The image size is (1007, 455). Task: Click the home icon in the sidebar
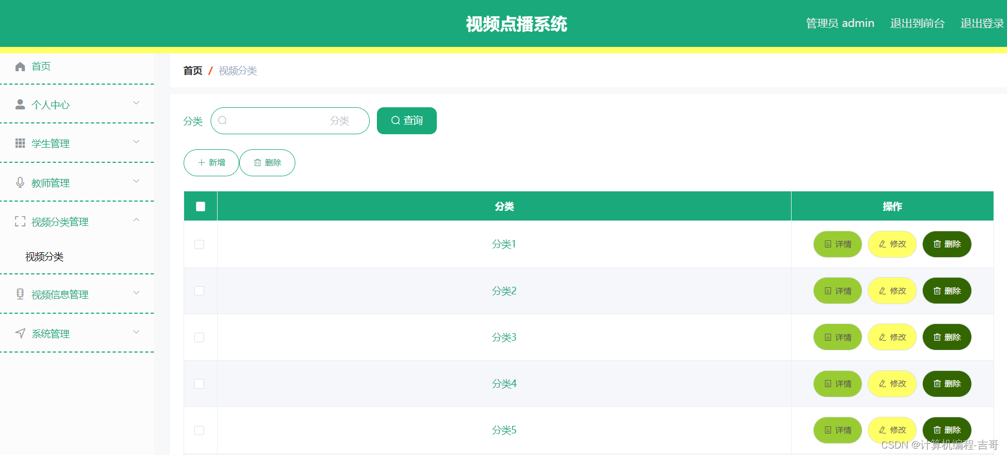(20, 66)
